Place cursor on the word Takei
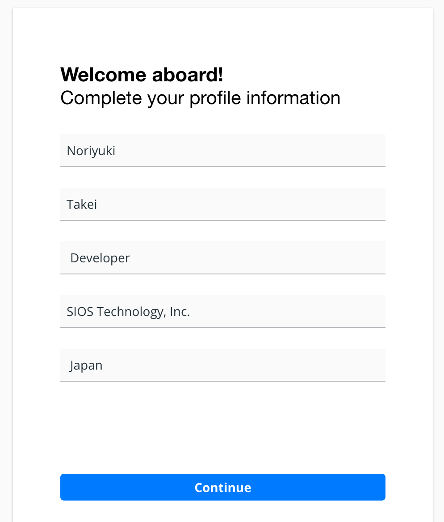This screenshot has height=522, width=444. tap(82, 205)
